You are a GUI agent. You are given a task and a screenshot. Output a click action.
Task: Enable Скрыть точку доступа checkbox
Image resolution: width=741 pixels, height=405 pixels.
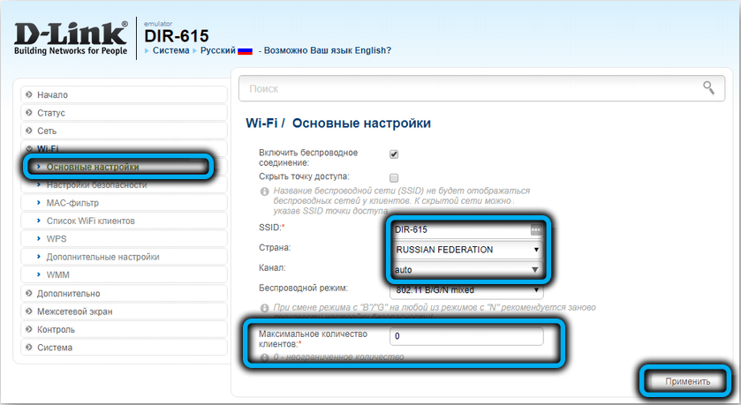[x=394, y=177]
